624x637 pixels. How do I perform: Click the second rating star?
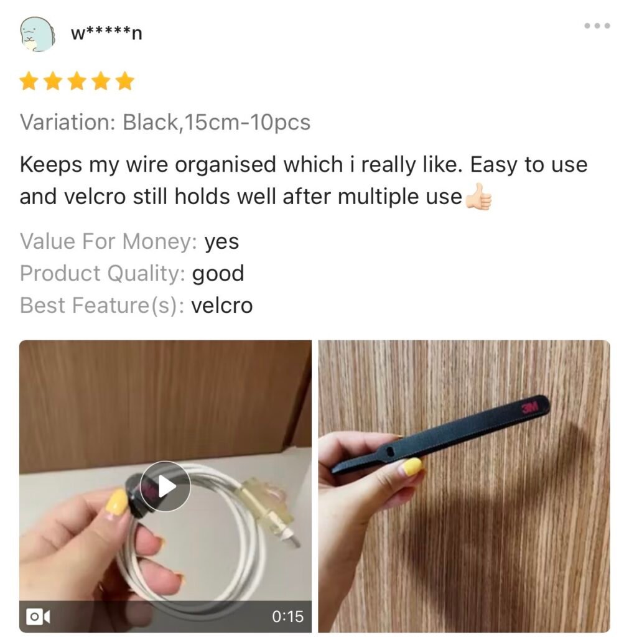pos(53,81)
